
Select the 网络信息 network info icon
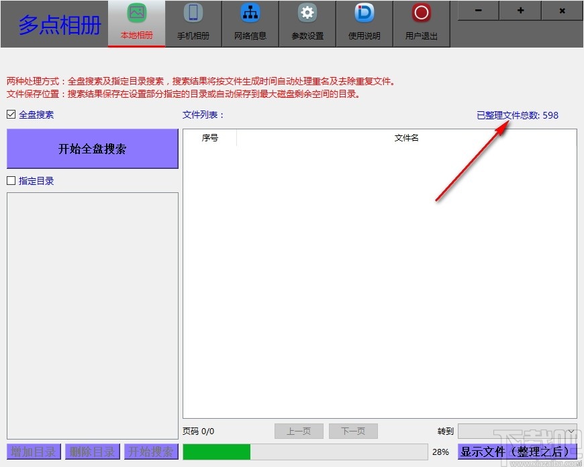point(250,23)
